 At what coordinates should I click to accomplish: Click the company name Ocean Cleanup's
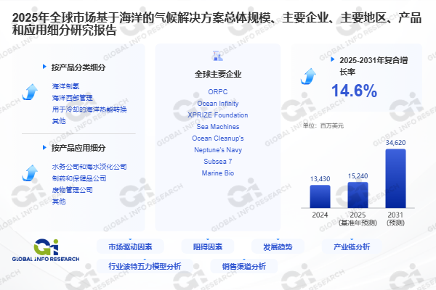point(218,138)
